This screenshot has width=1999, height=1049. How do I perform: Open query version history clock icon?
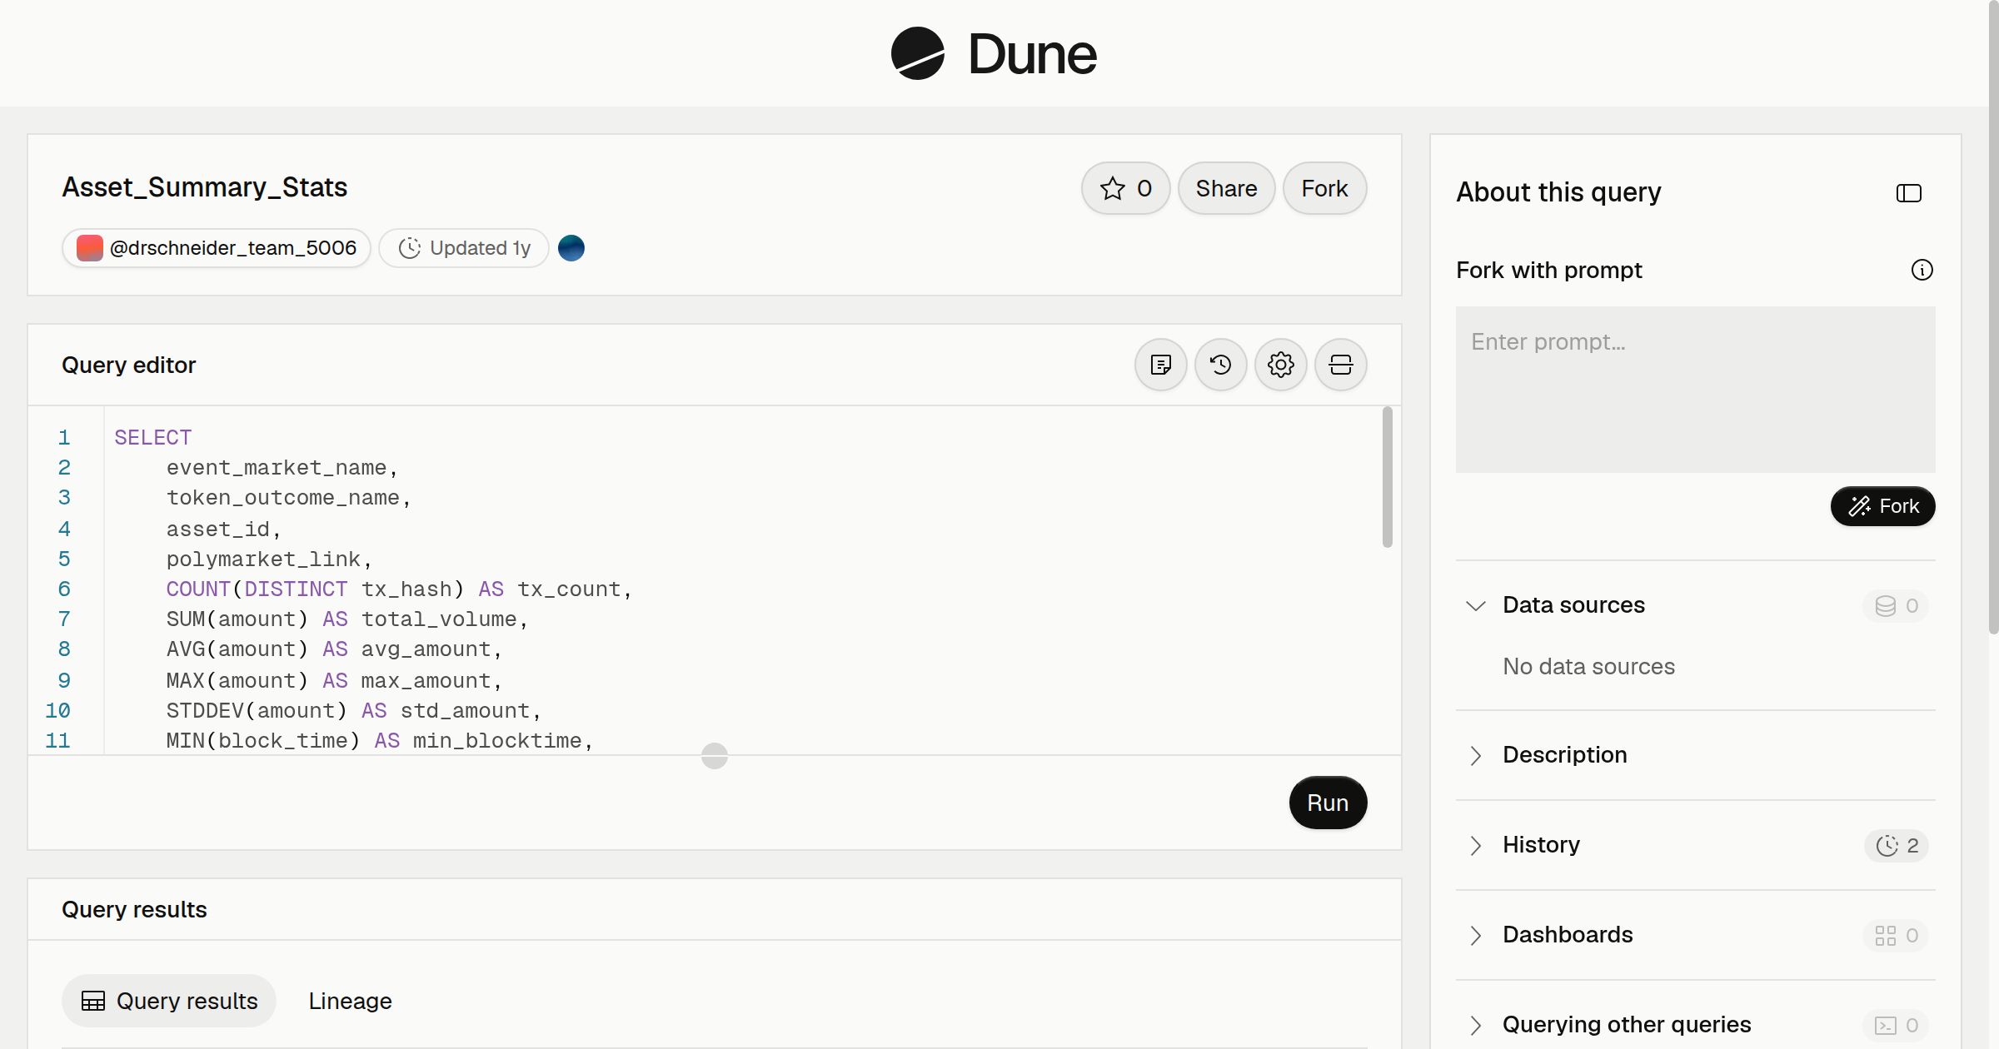pos(1220,365)
